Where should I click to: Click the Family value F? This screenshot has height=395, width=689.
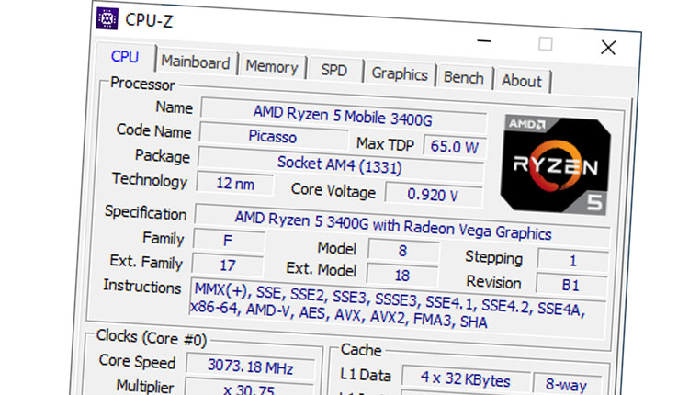click(x=228, y=241)
